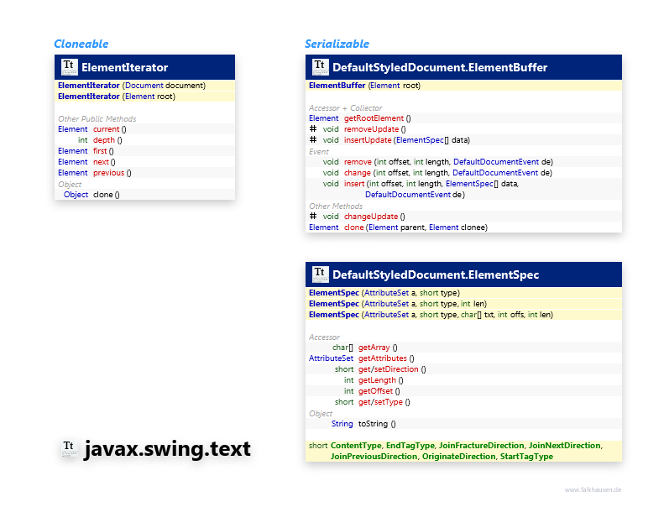Click the Accessor section label in ElementSpec
This screenshot has width=669, height=528.
tap(324, 337)
